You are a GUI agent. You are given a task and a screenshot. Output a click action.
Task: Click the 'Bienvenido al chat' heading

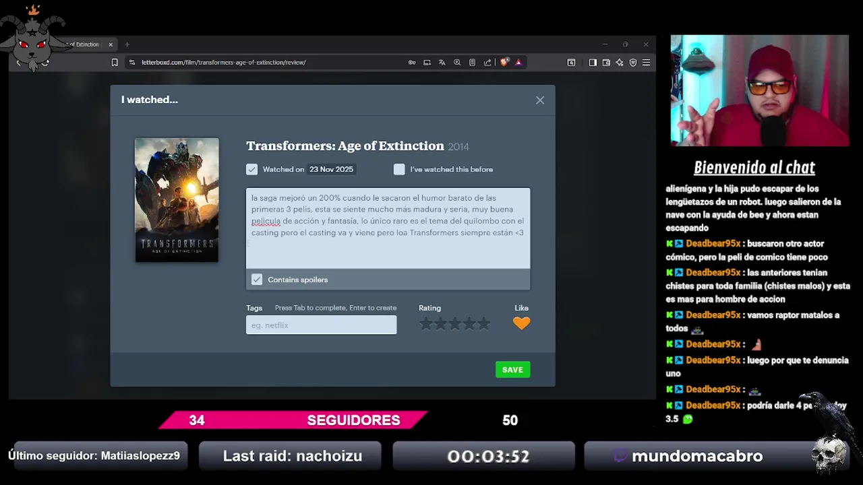click(754, 168)
